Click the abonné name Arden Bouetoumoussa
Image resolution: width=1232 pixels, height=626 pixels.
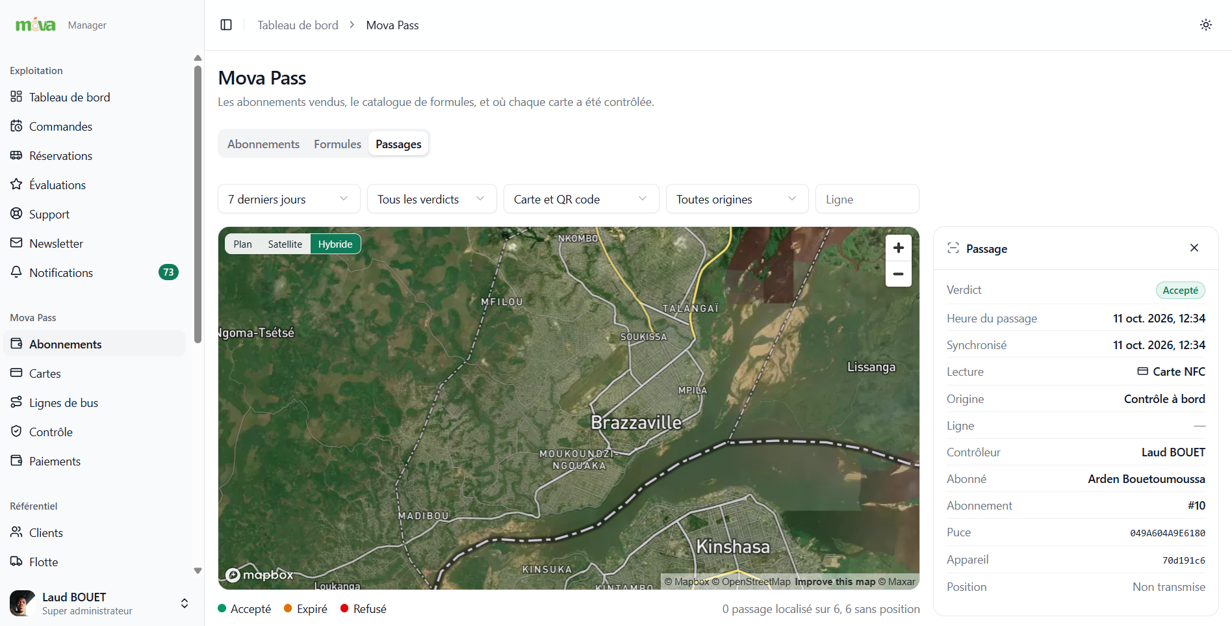(x=1146, y=479)
